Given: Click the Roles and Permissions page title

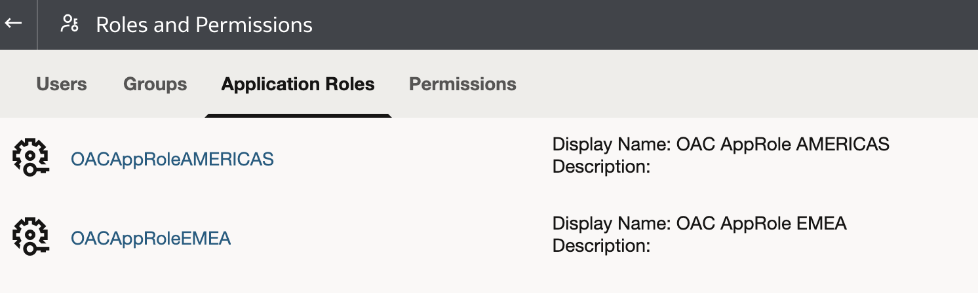Looking at the screenshot, I should point(205,25).
